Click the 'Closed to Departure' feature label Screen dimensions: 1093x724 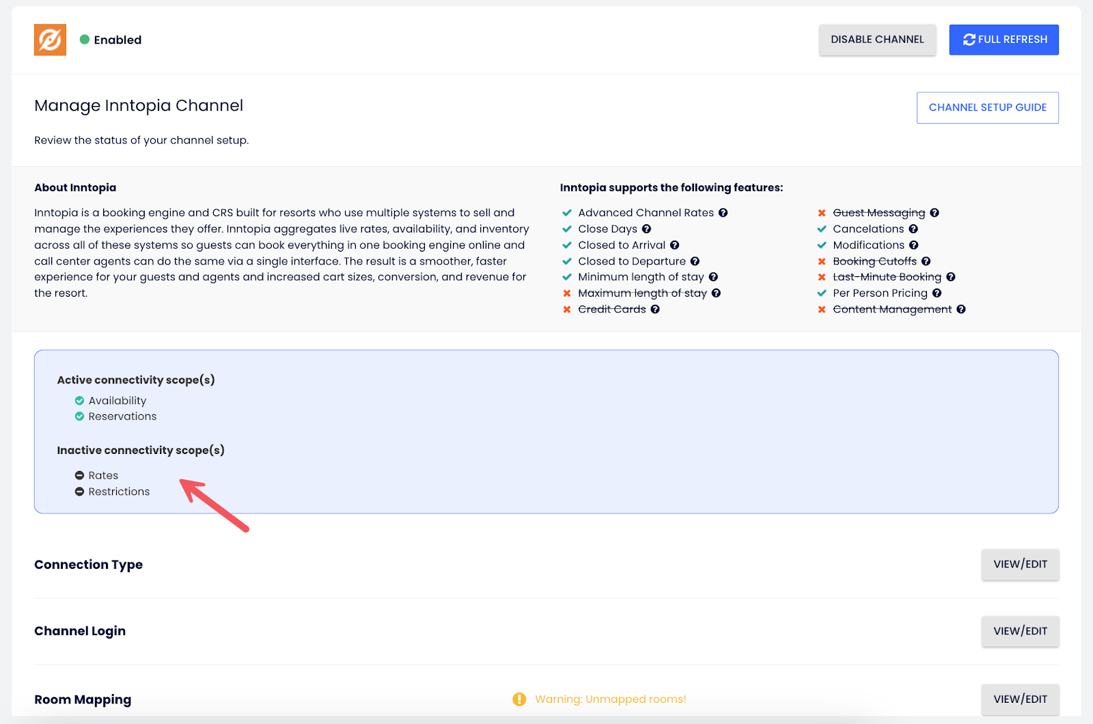pyautogui.click(x=632, y=261)
